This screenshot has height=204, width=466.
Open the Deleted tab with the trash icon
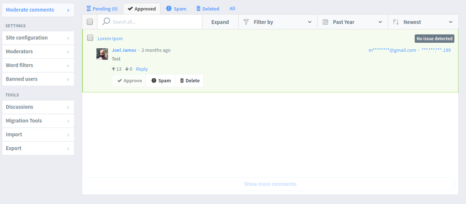(x=207, y=9)
